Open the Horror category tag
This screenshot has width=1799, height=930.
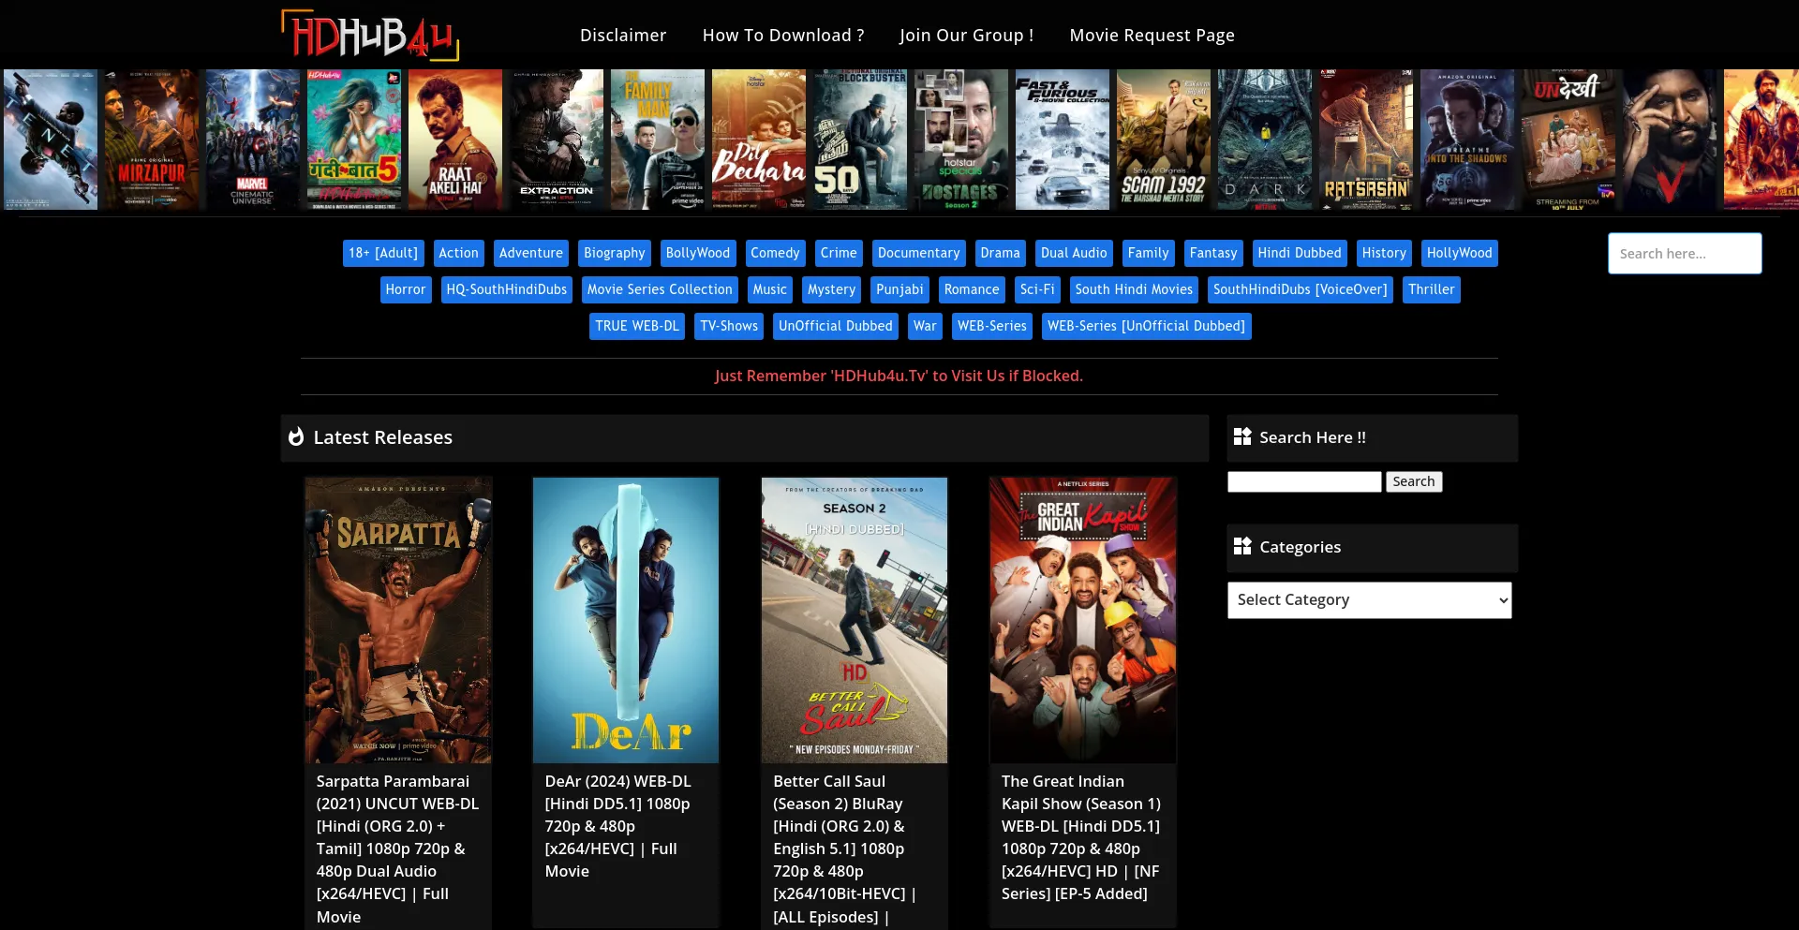406,289
